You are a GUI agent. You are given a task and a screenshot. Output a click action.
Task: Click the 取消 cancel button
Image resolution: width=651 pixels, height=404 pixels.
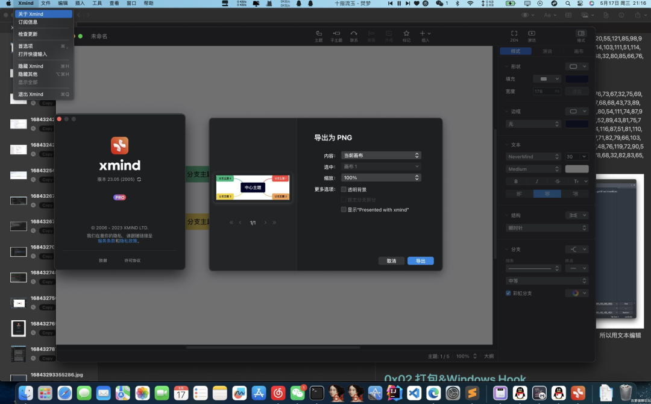pos(392,260)
